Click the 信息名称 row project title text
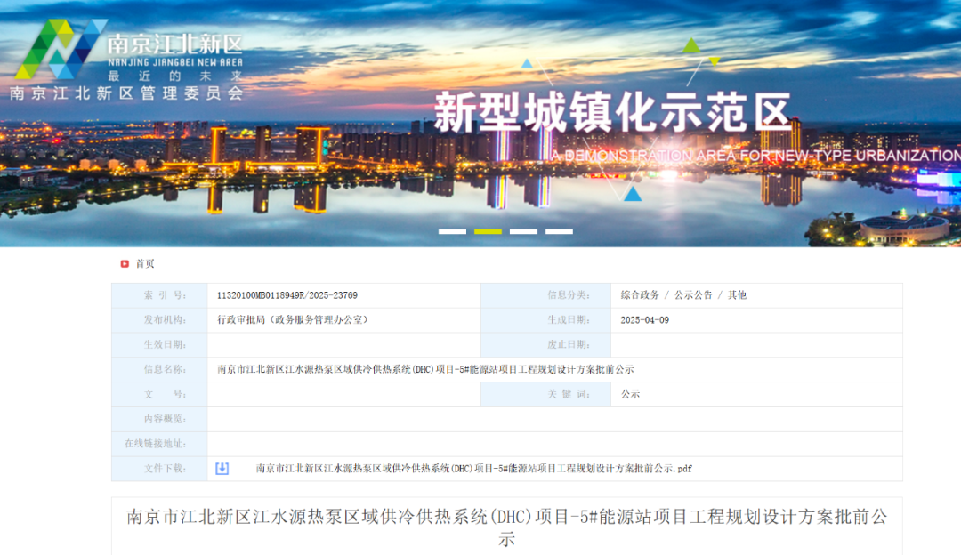961x555 pixels. click(425, 369)
